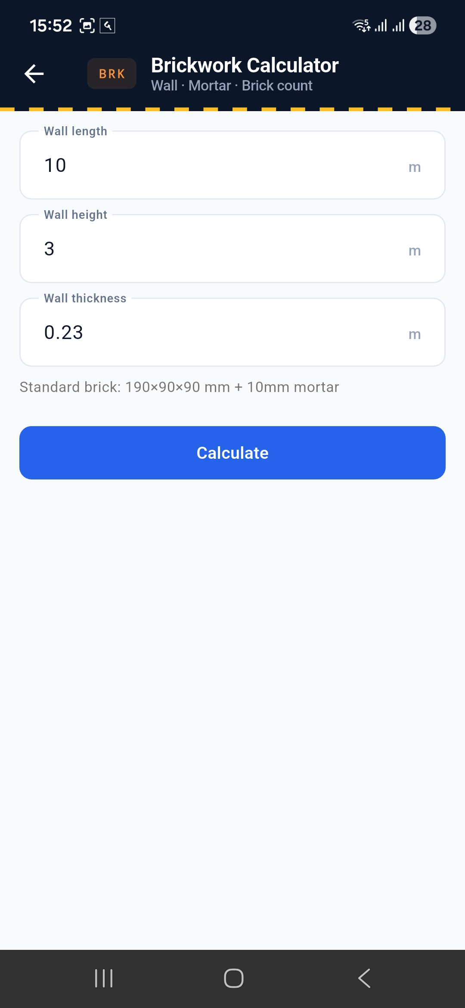Click the Calculate button
Viewport: 465px width, 1008px height.
(232, 453)
